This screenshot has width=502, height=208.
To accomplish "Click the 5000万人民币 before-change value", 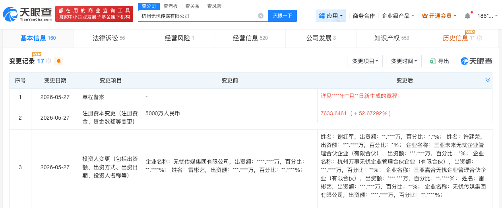I will (163, 113).
